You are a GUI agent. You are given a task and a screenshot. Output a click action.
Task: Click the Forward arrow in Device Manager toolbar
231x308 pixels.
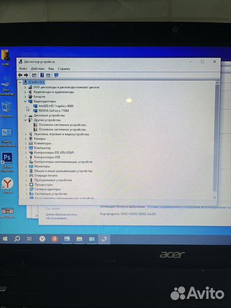26,75
